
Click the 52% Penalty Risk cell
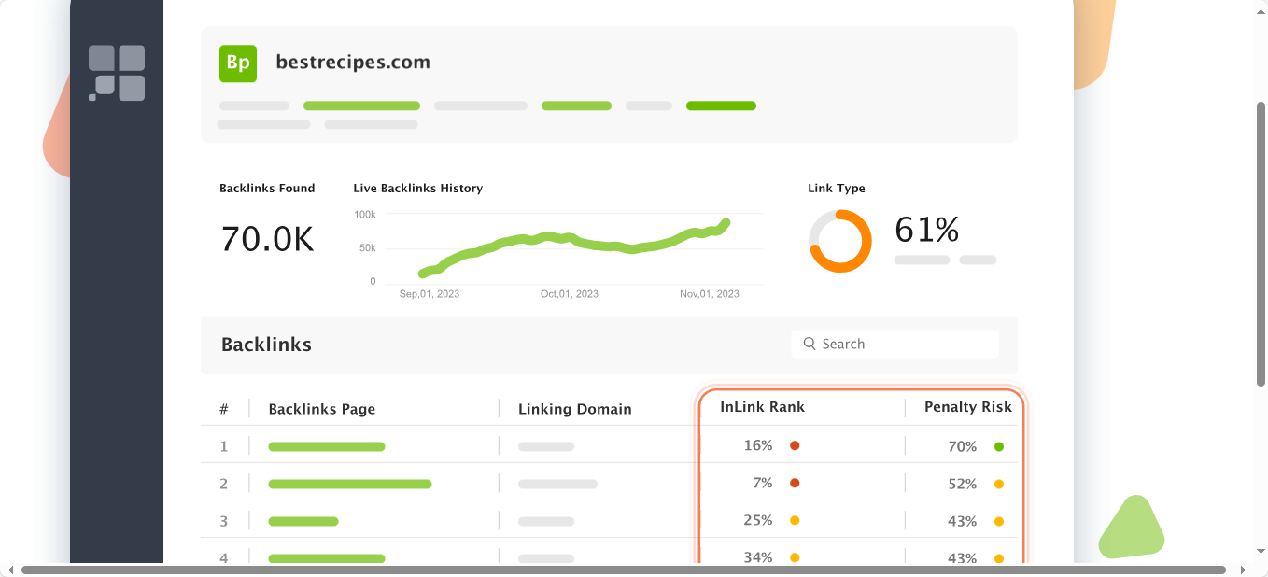(963, 484)
